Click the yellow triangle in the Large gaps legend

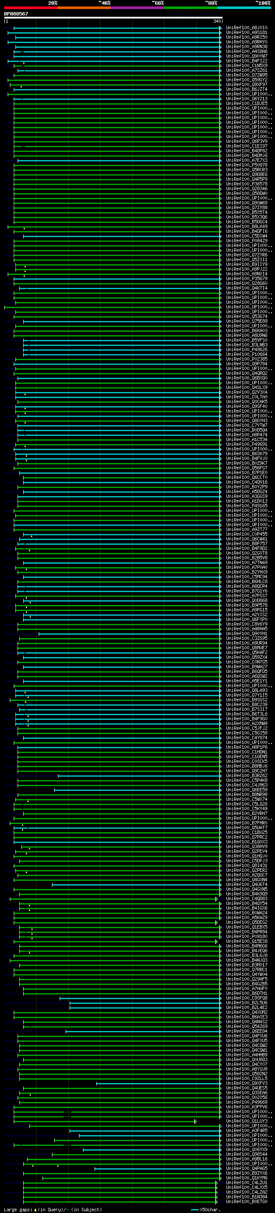click(35, 1209)
